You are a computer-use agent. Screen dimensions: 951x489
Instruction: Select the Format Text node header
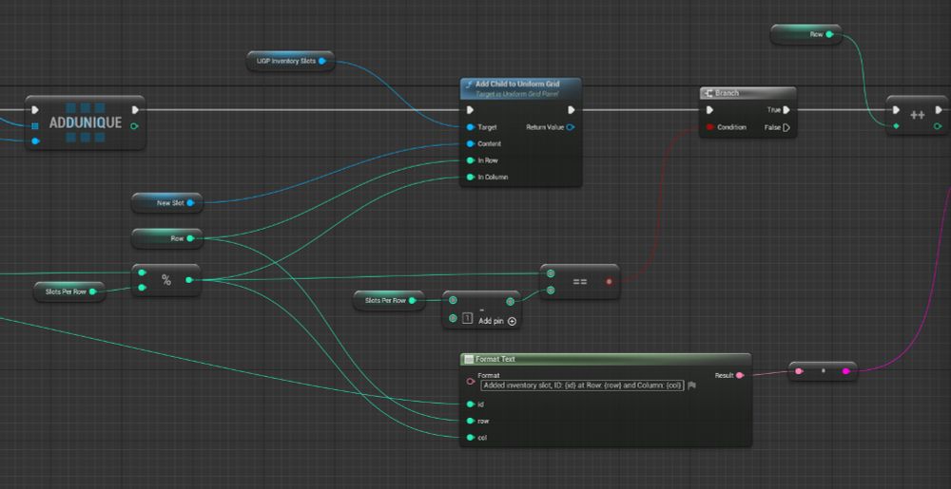click(605, 359)
